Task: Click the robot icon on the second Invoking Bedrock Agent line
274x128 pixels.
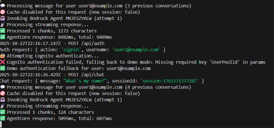Action: coord(3,100)
